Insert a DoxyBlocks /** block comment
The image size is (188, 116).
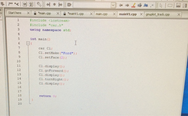click(x=10, y=4)
